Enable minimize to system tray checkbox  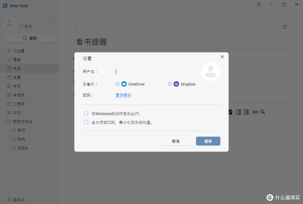86,122
